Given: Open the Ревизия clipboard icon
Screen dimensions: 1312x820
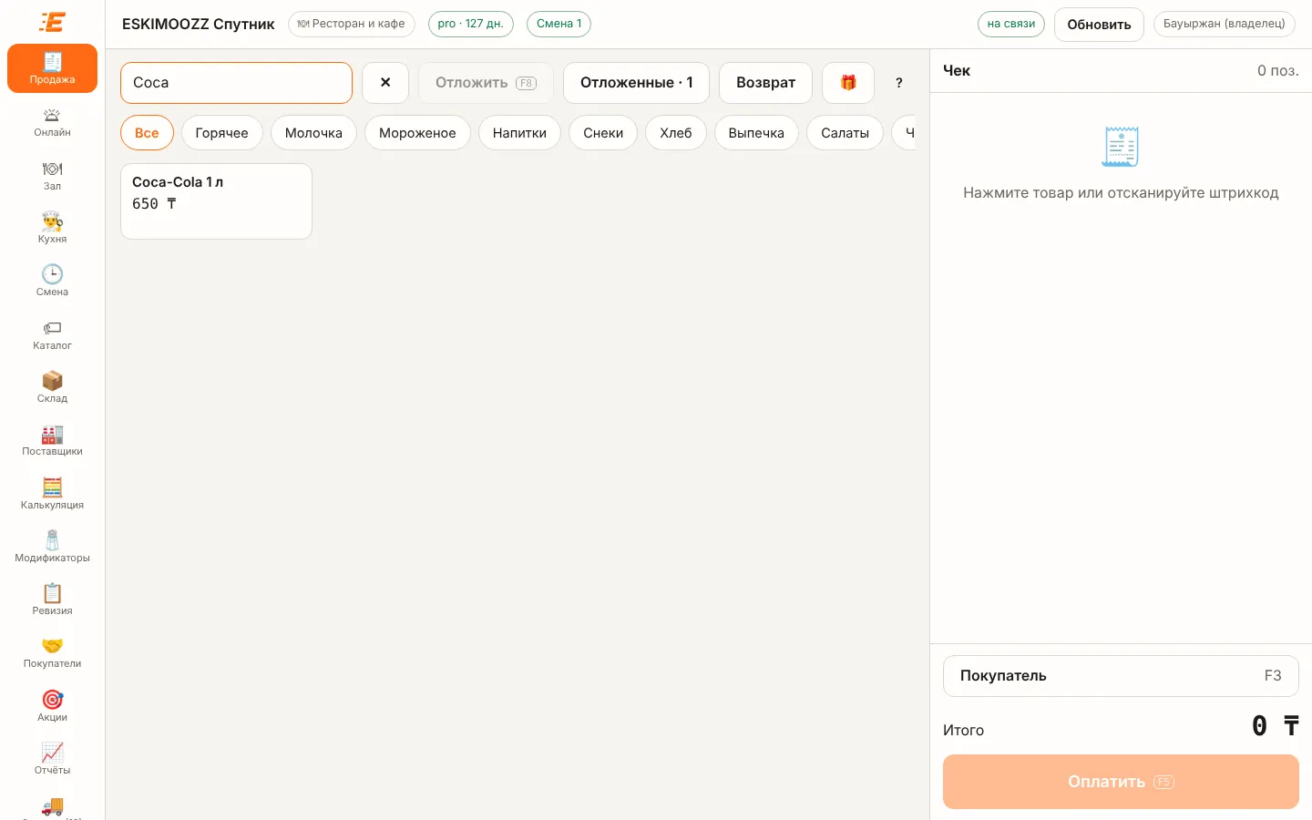Looking at the screenshot, I should tap(52, 593).
